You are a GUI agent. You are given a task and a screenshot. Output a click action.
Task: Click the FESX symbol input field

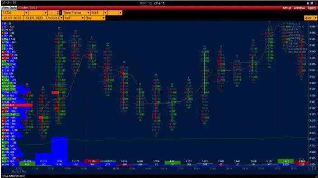pyautogui.click(x=13, y=13)
